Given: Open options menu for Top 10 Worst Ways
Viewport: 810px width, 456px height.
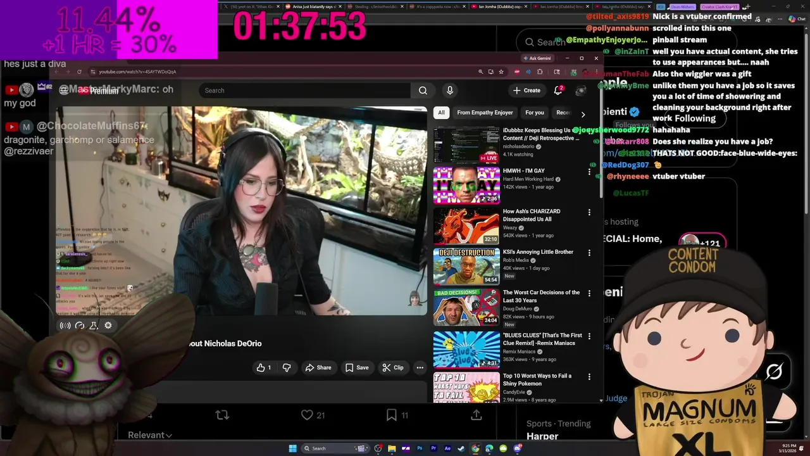Looking at the screenshot, I should tap(589, 377).
